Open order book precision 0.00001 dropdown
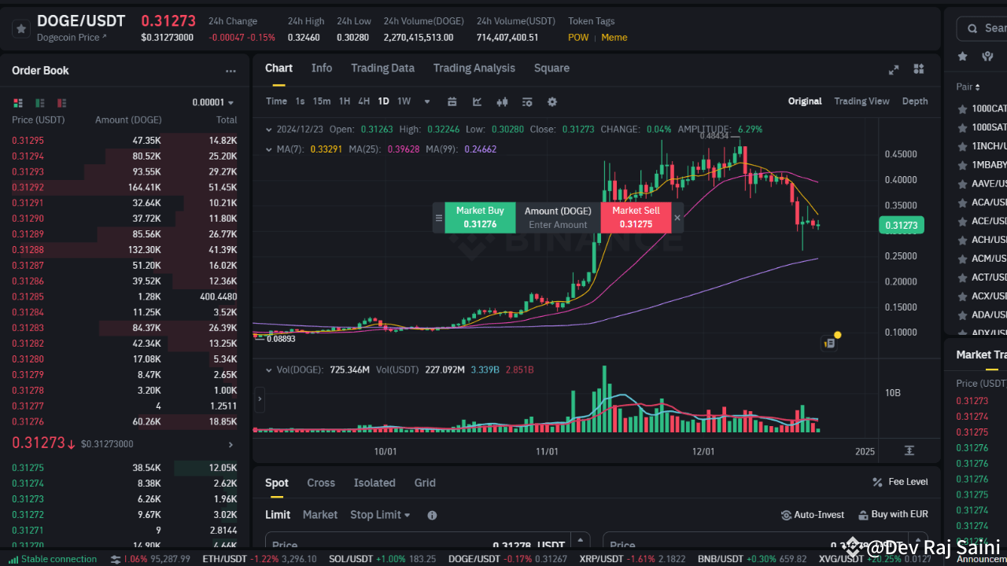Viewport: 1007px width, 566px height. pyautogui.click(x=213, y=103)
